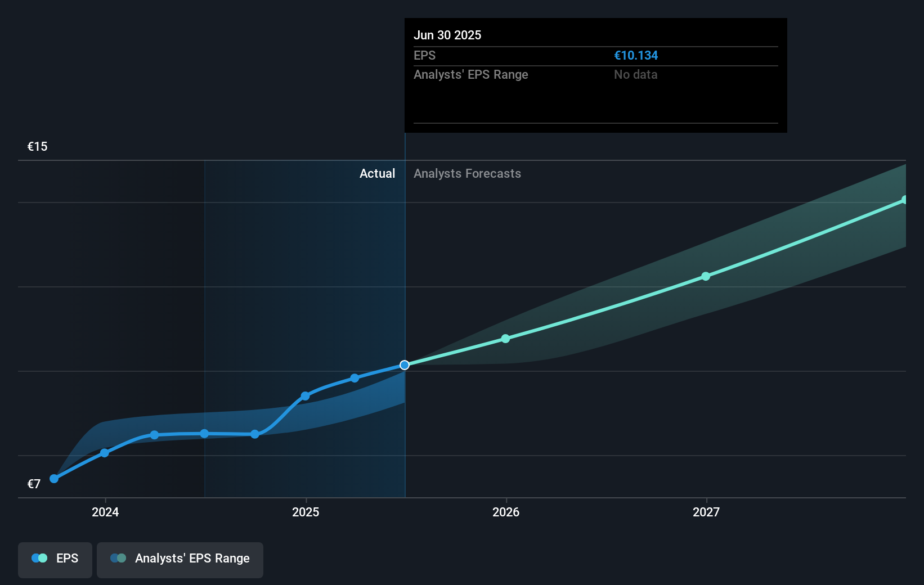Select the 2027 forecast EPS data point
Image resolution: width=924 pixels, height=585 pixels.
click(706, 276)
